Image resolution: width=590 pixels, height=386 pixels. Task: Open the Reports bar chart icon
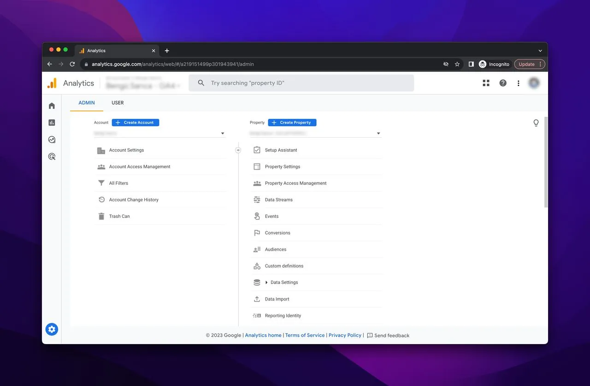(52, 123)
